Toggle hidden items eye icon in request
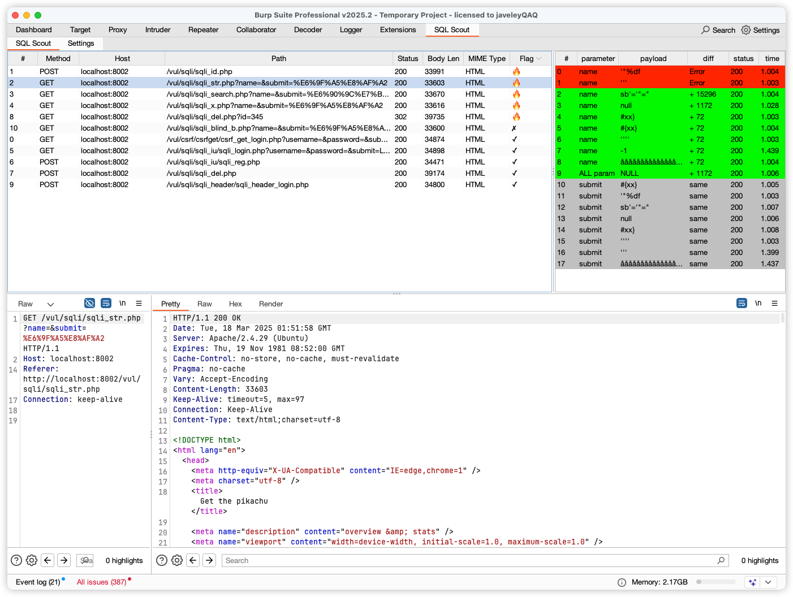Viewport: 793px width, 597px height. pyautogui.click(x=89, y=304)
